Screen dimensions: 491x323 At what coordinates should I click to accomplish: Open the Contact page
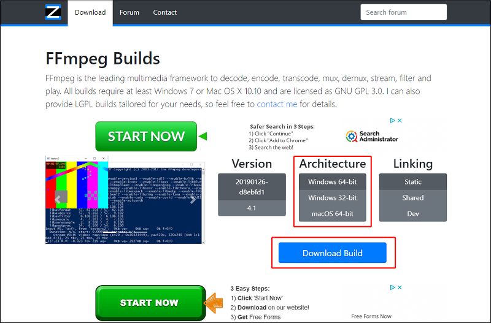[x=164, y=12]
